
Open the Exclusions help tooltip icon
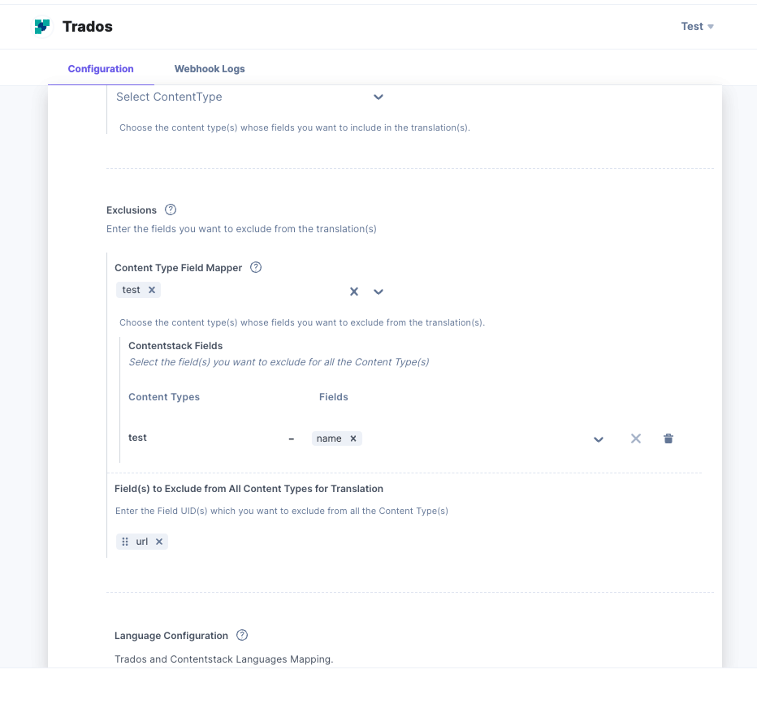pos(170,210)
